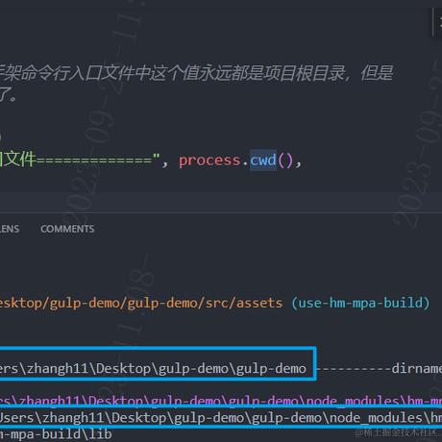Click the terminal path ending in src/assets
This screenshot has height=442, width=442.
[x=141, y=303]
